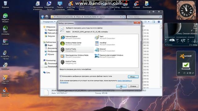Select Музыка library in navigation pane
Screen dimensions: 198x111
pos(49,54)
